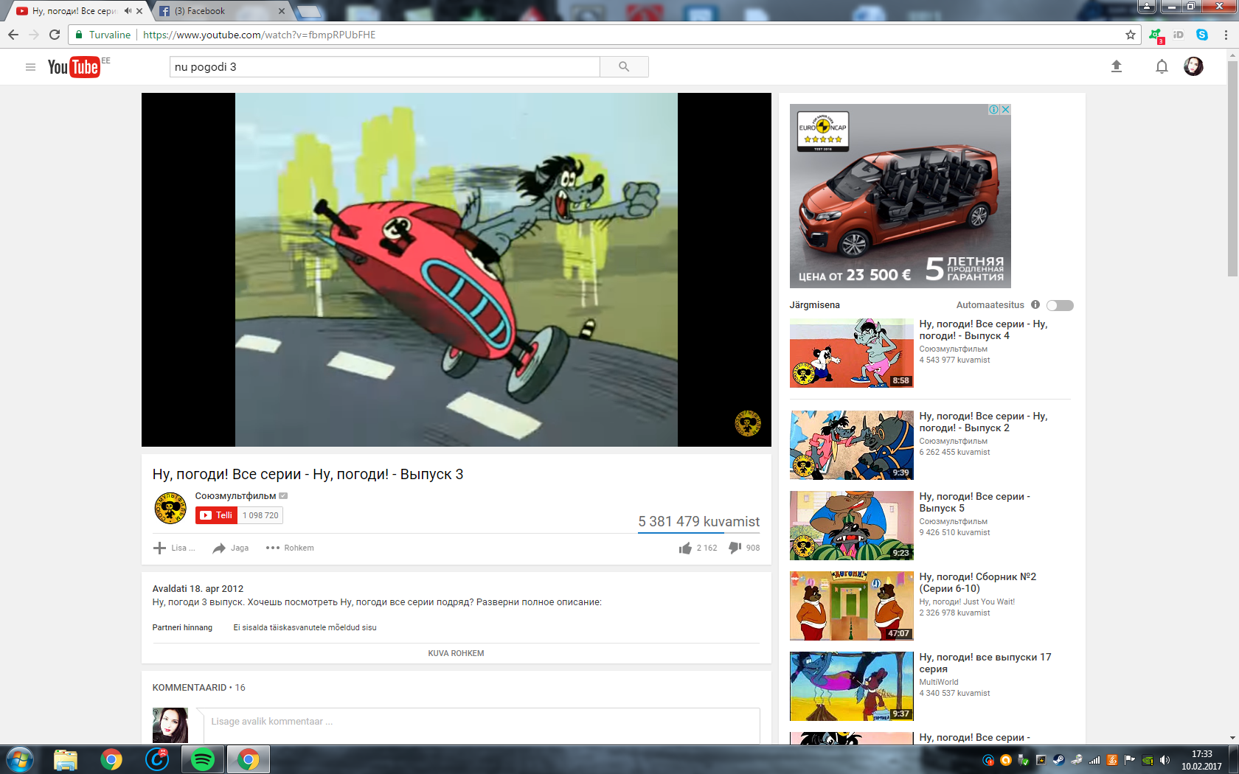Image resolution: width=1239 pixels, height=774 pixels.
Task: Open Spotify from the taskbar
Action: coord(202,759)
